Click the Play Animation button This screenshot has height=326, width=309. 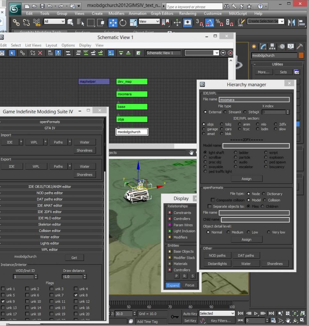pos(256,313)
